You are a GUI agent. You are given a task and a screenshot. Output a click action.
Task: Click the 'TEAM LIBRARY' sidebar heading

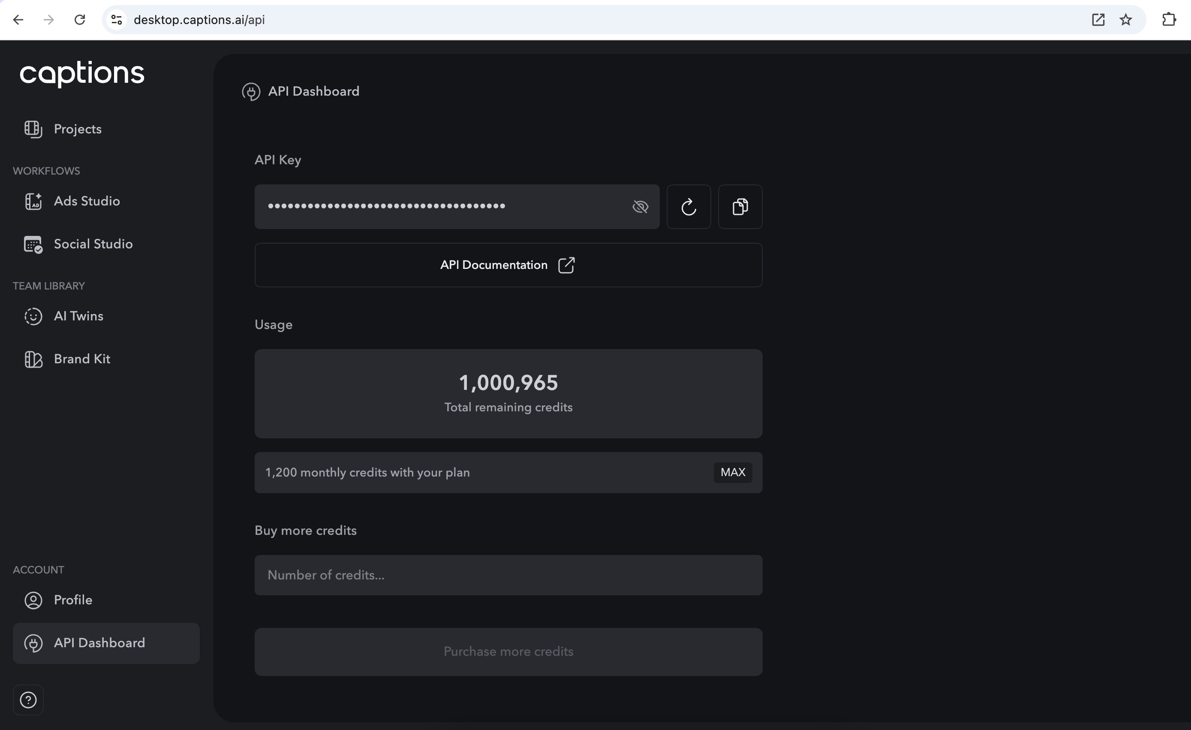pyautogui.click(x=49, y=286)
